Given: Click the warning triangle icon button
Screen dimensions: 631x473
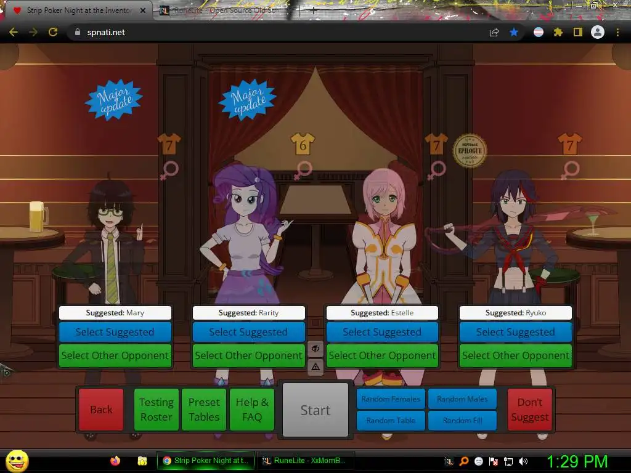Looking at the screenshot, I should click(315, 367).
